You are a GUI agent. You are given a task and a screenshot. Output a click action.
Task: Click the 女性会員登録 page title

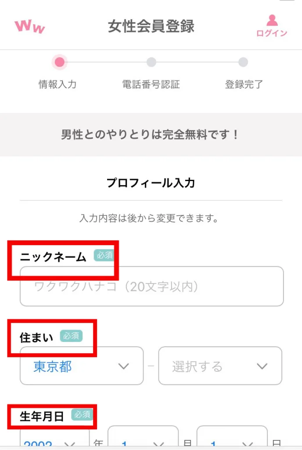point(151,27)
